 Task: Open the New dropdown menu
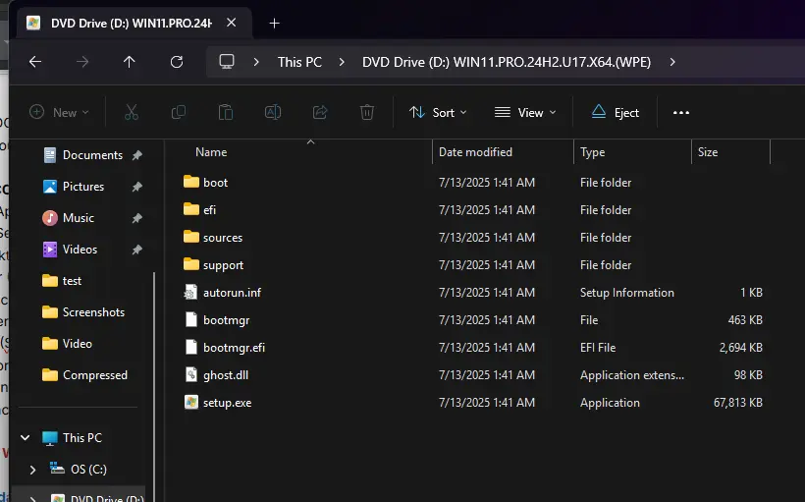click(x=60, y=113)
